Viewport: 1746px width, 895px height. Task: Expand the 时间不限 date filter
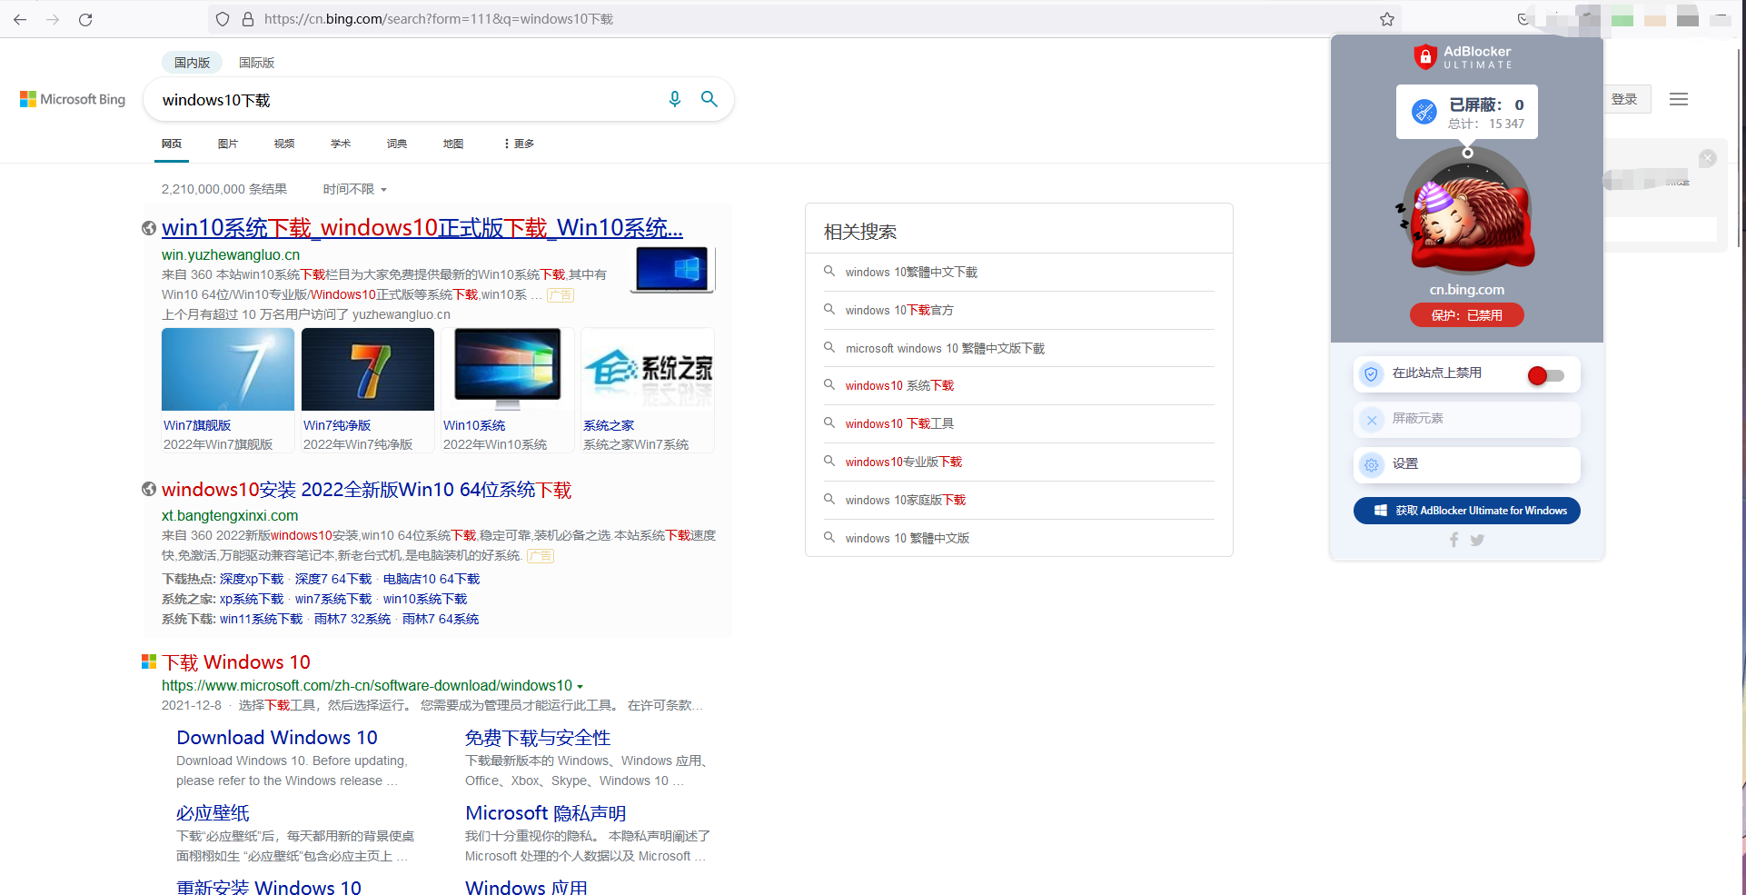click(355, 189)
